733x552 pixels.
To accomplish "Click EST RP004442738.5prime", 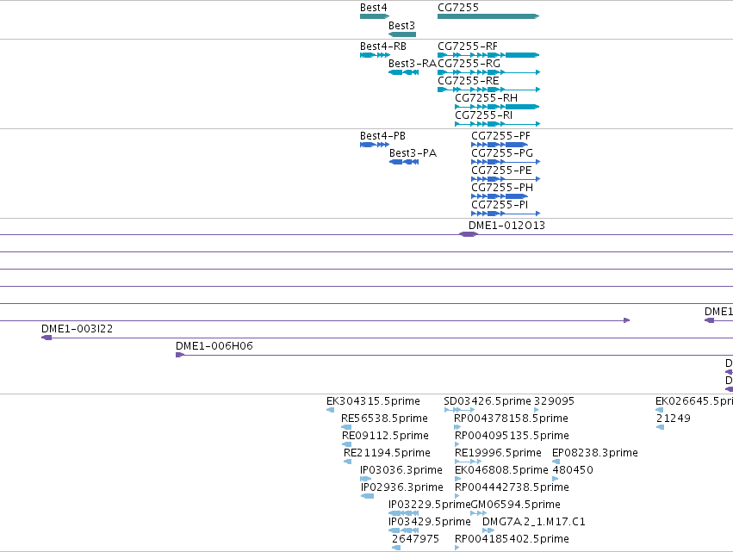I will pos(457,496).
